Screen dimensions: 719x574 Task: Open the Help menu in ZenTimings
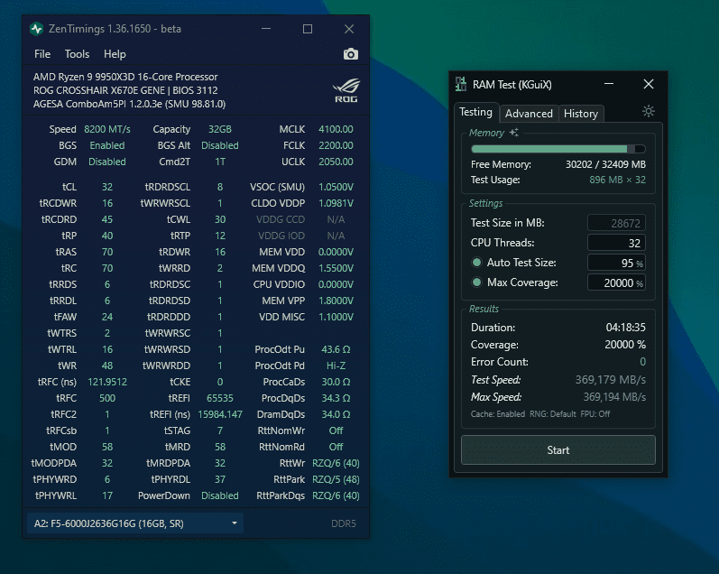tap(115, 54)
